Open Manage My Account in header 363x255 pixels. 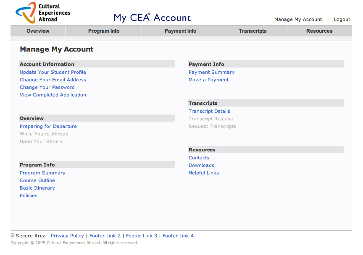point(298,19)
